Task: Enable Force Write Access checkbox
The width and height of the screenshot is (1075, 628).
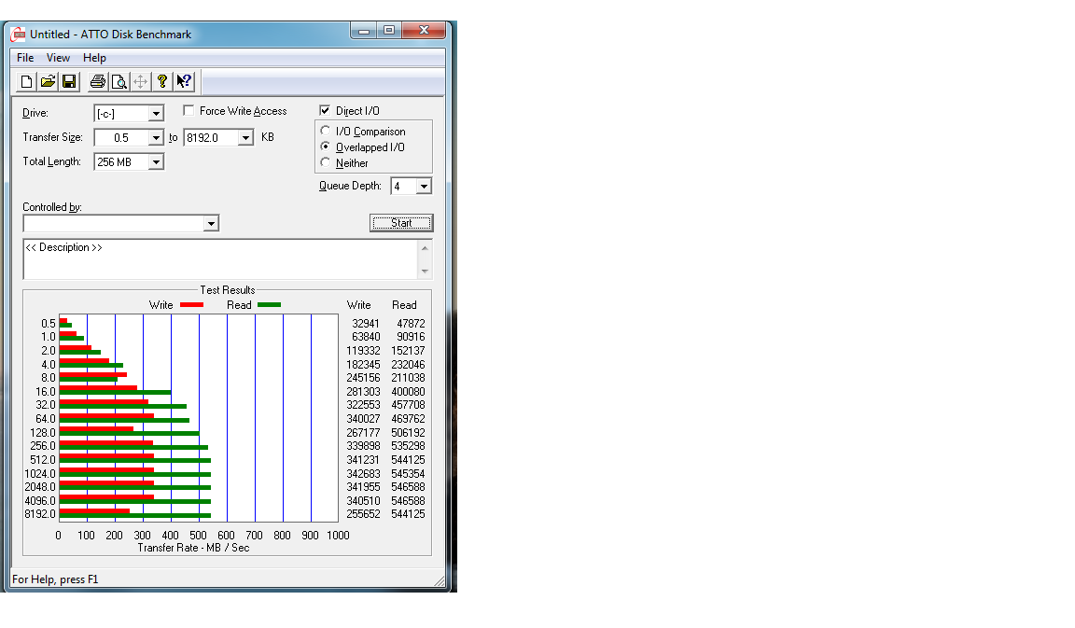Action: 188,110
